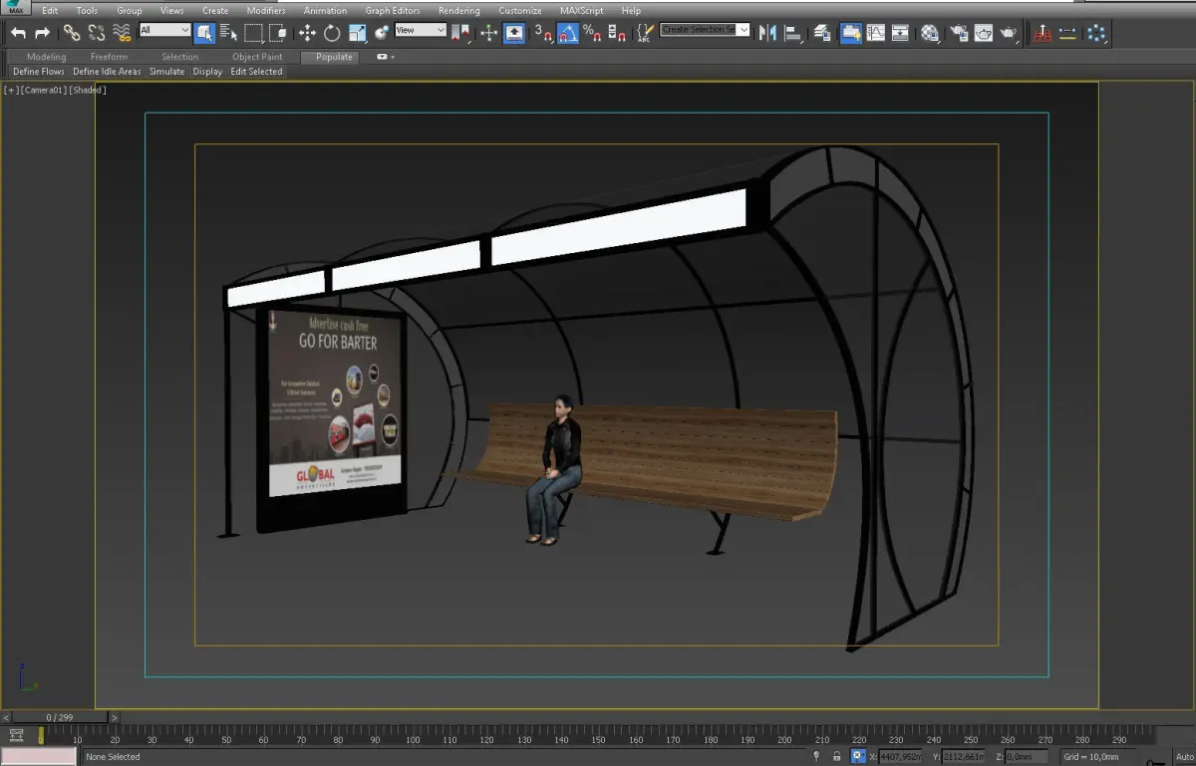The image size is (1196, 766).
Task: Click the Simulate button
Action: 166,72
